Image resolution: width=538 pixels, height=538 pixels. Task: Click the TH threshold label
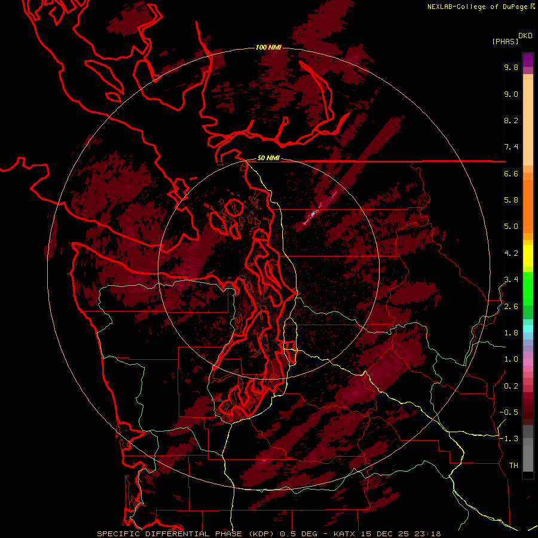coord(513,466)
